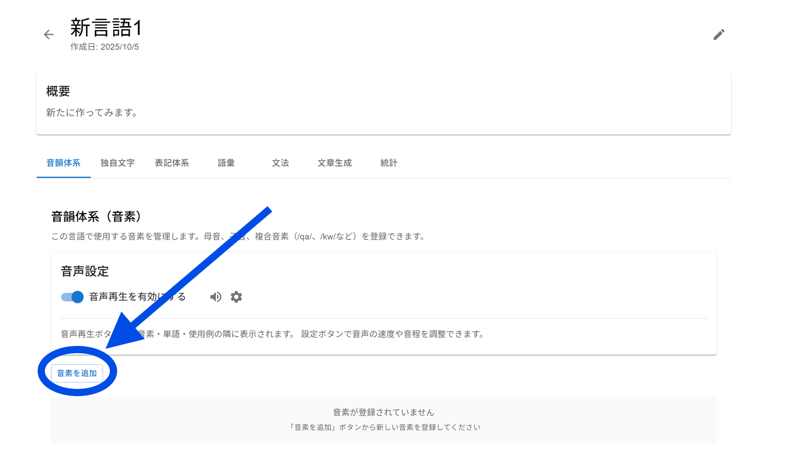Click the pencil edit icon
Viewport: 789px width, 468px height.
coord(719,35)
